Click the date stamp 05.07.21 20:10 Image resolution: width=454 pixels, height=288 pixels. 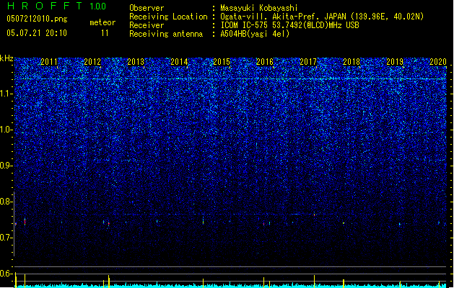coord(37,33)
